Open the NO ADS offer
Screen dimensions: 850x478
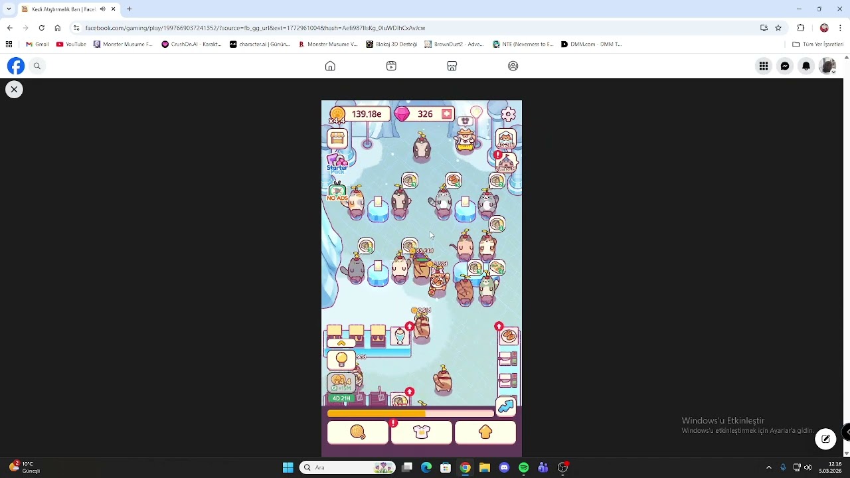337,192
